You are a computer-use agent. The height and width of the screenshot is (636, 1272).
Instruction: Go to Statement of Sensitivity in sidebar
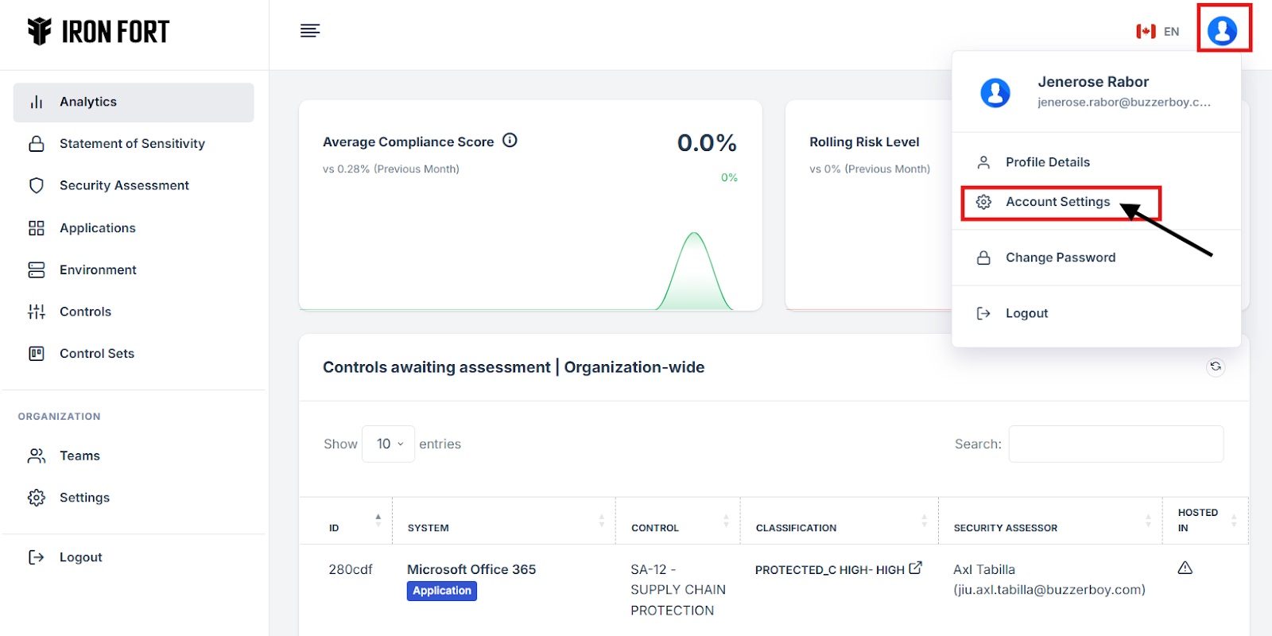pyautogui.click(x=132, y=144)
